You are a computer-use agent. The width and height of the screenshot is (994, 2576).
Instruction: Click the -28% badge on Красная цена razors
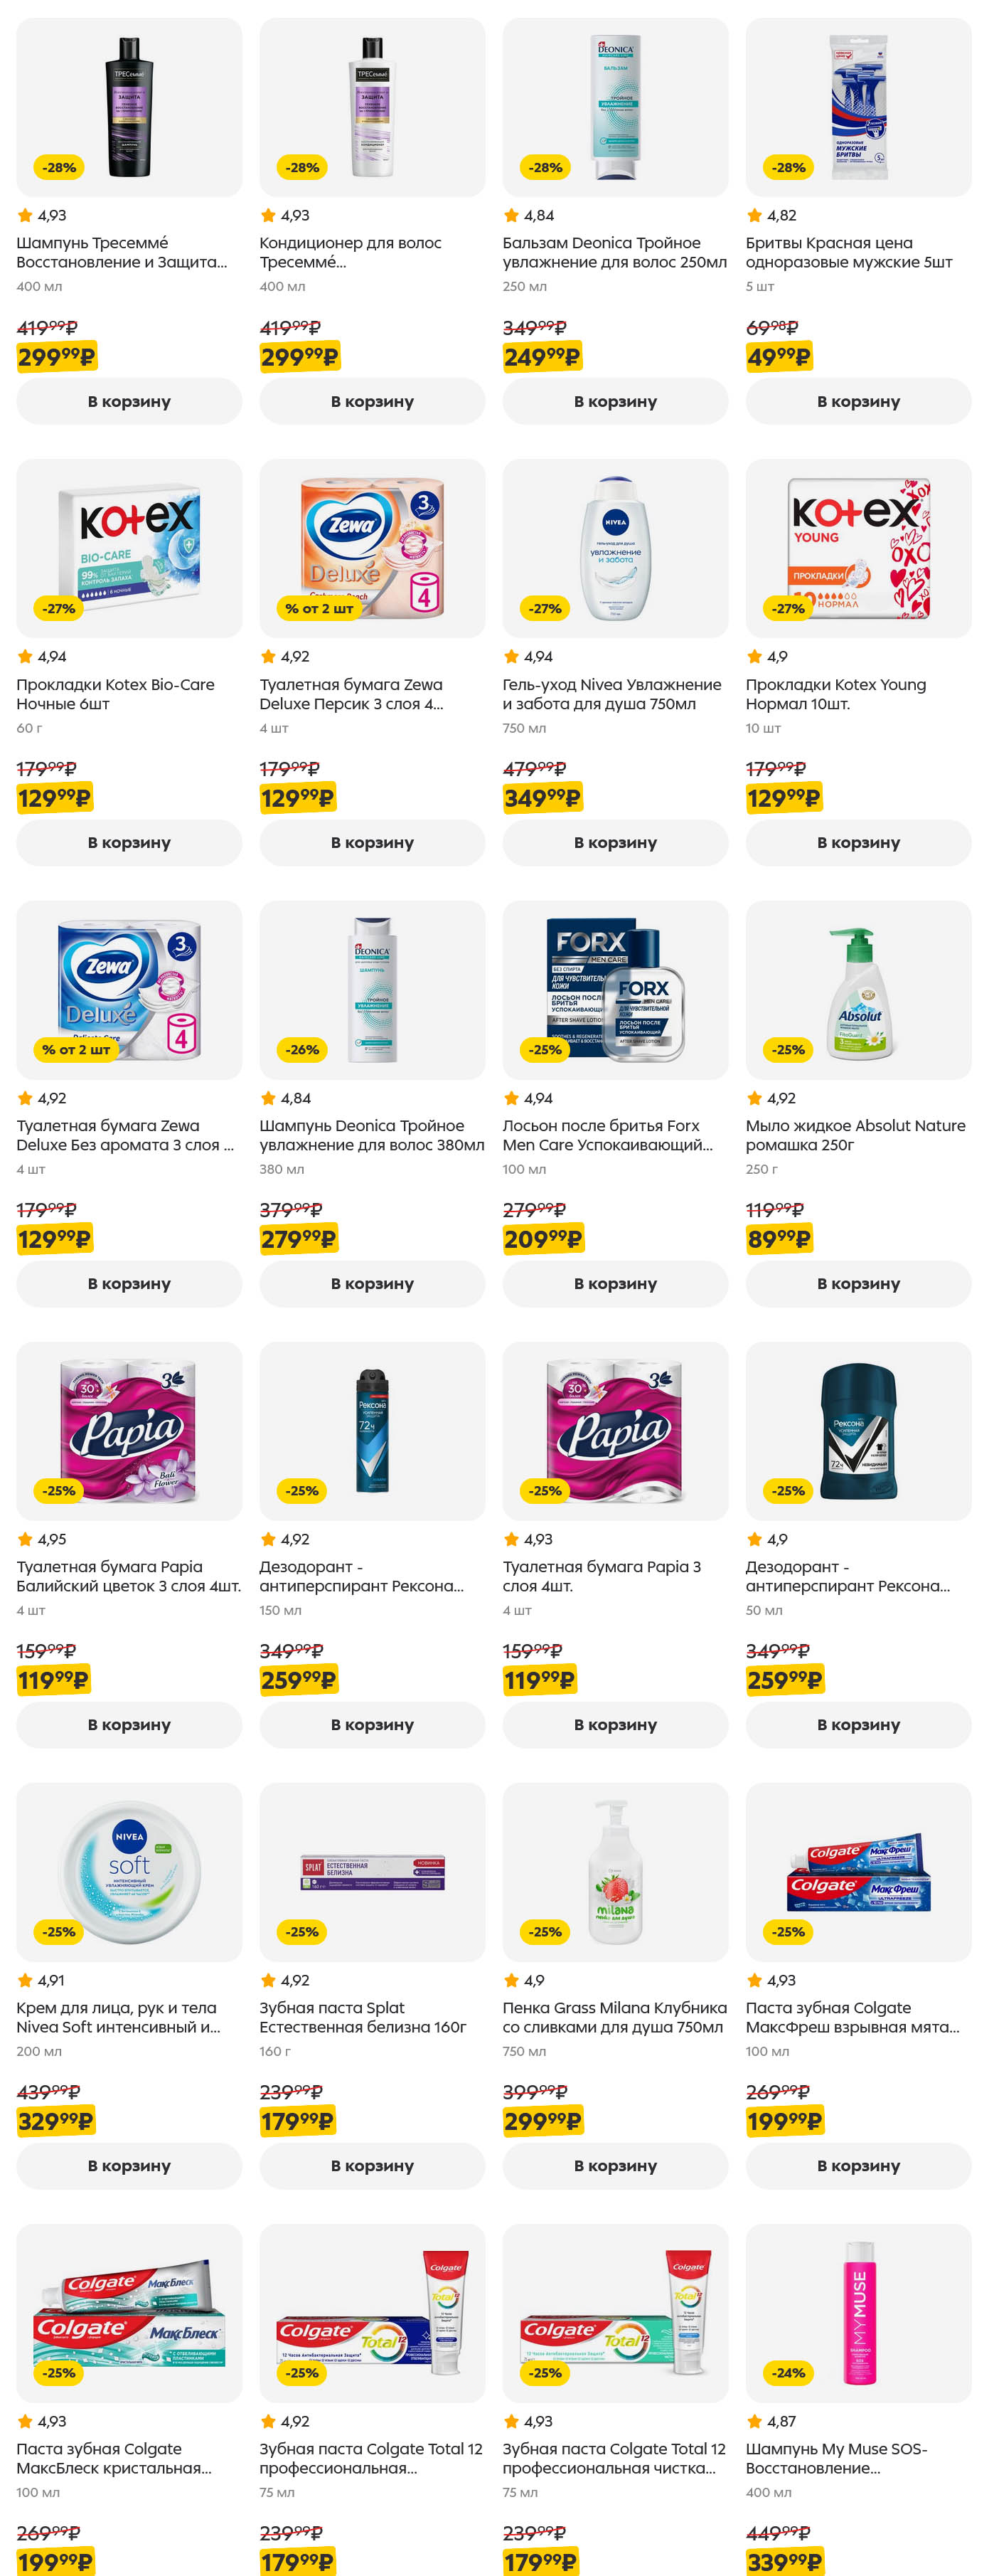tap(789, 168)
